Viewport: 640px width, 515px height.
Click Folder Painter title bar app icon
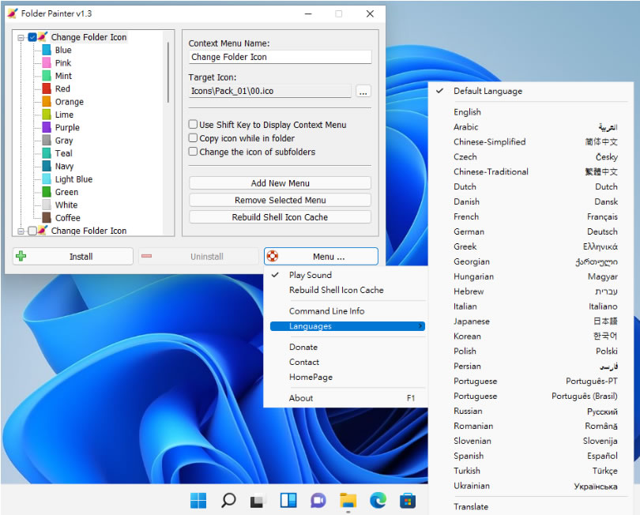pyautogui.click(x=12, y=13)
